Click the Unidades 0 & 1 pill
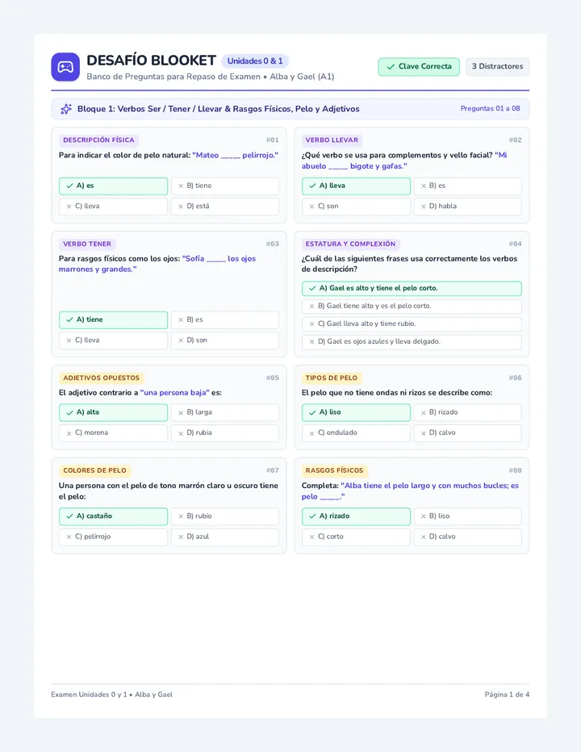 pyautogui.click(x=255, y=61)
